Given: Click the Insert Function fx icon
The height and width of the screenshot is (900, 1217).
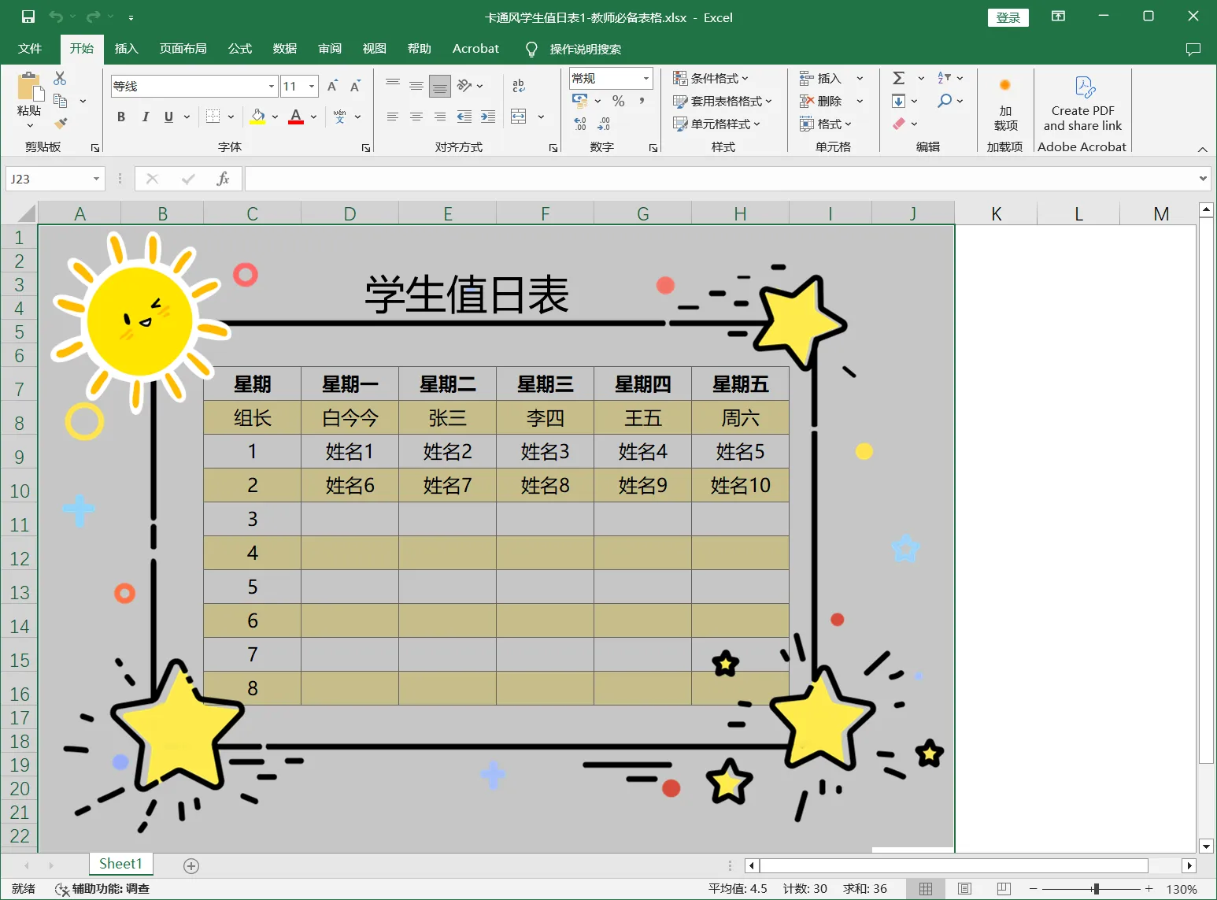Looking at the screenshot, I should [223, 179].
